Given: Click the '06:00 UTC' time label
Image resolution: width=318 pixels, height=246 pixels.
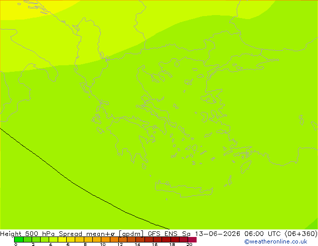Looking at the screenshot, I should [262, 233].
